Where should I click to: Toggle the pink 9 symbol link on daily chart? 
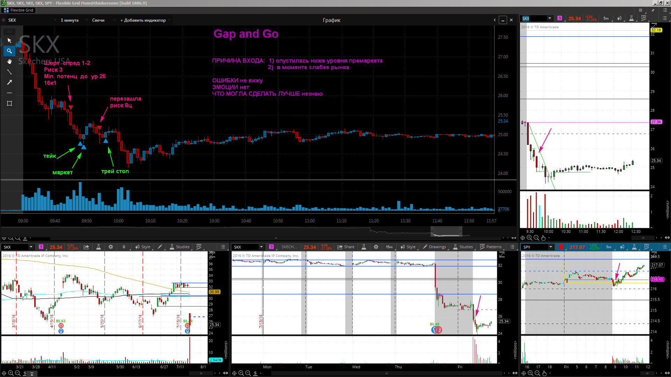coord(41,247)
